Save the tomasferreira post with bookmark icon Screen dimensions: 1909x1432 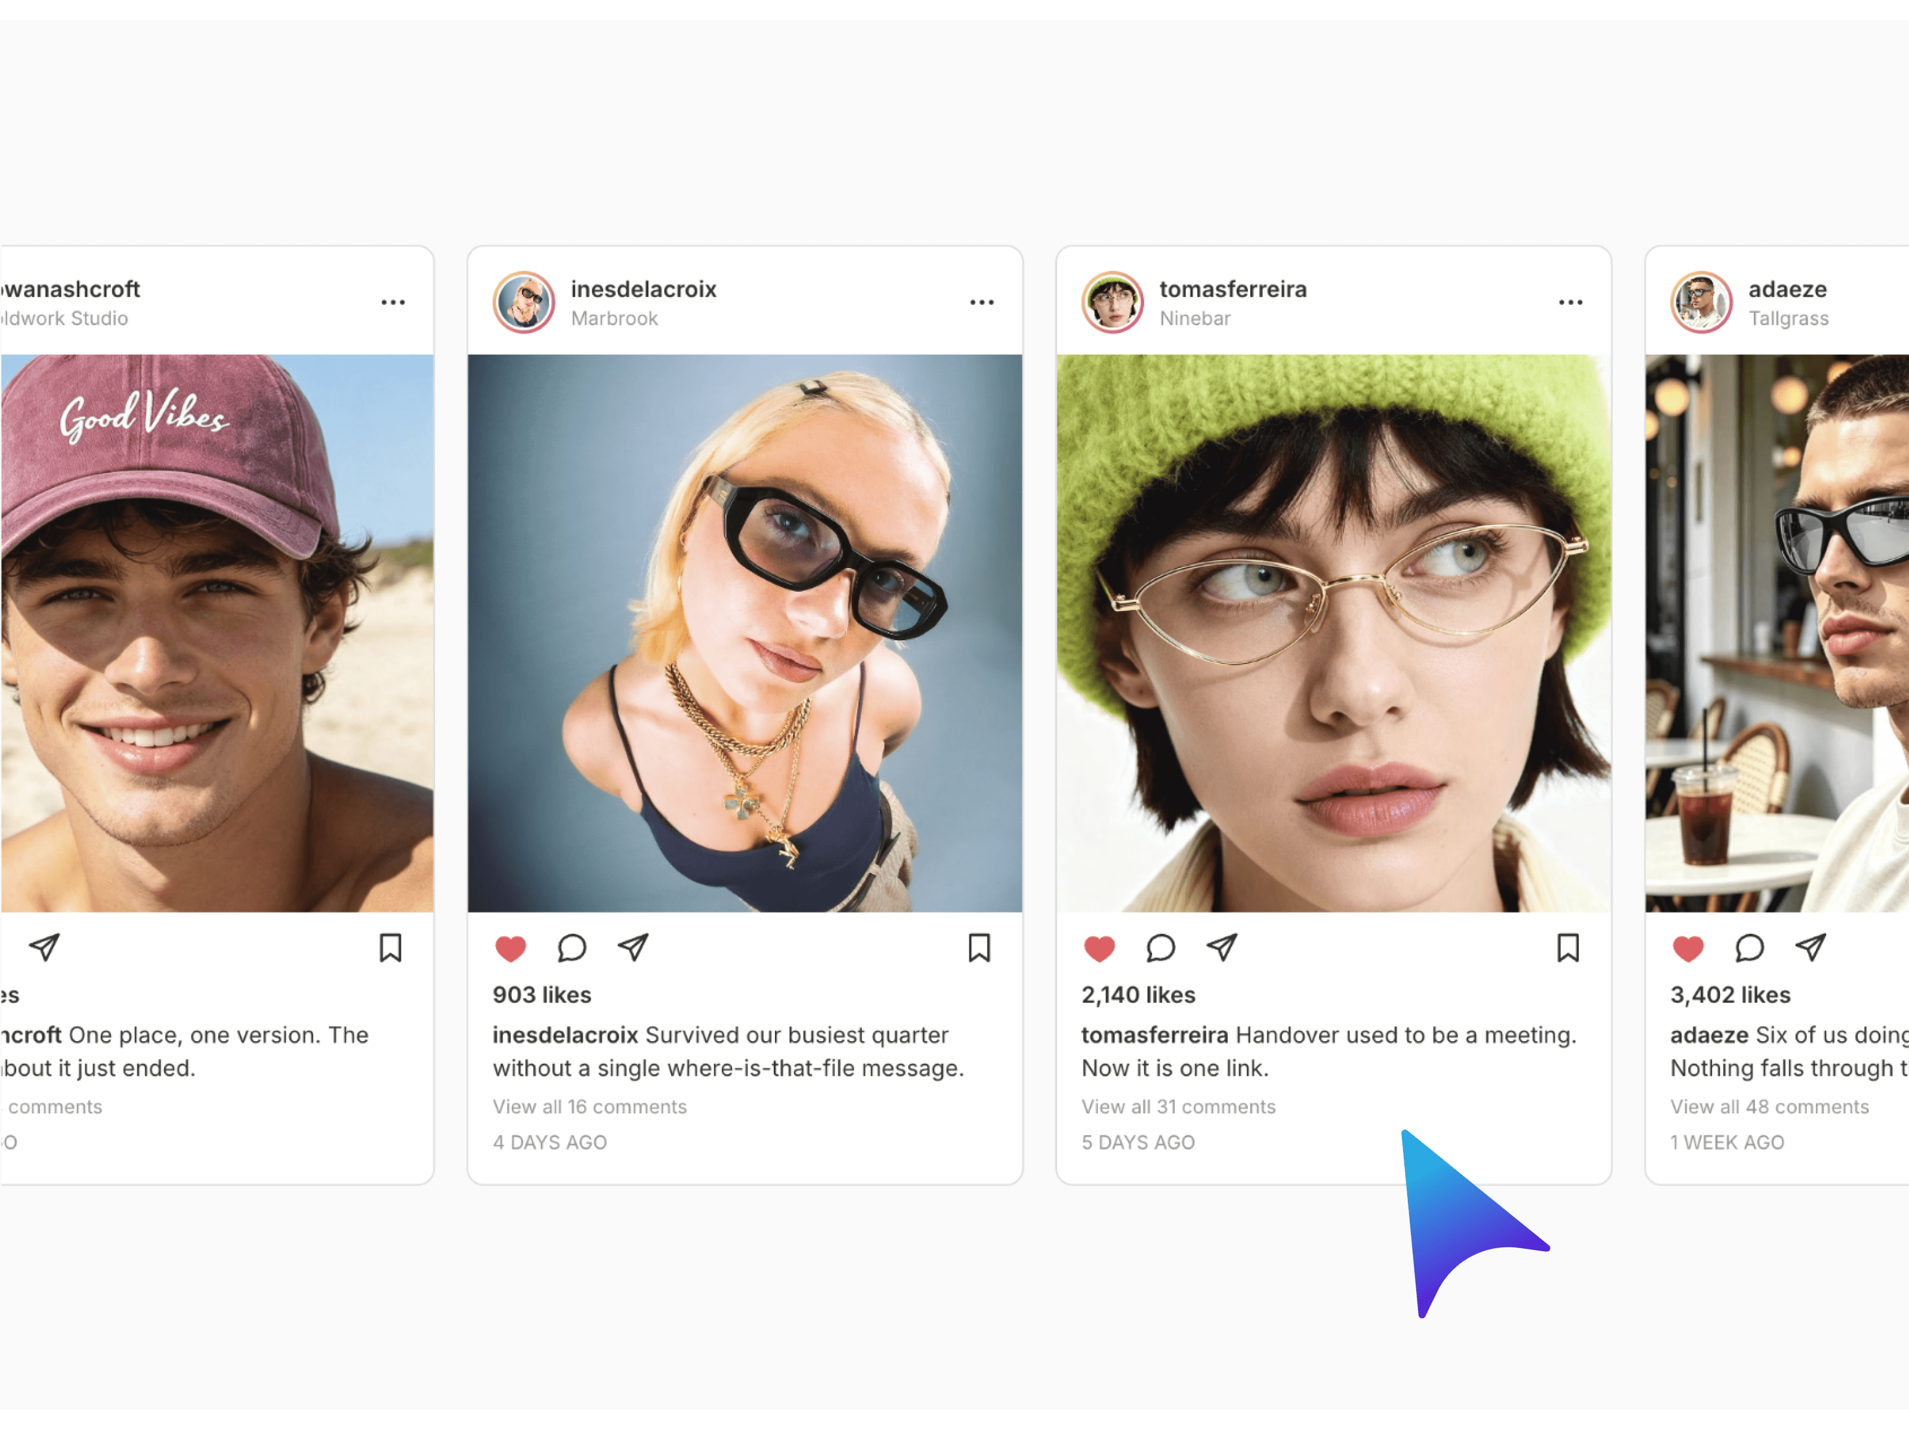tap(1567, 948)
